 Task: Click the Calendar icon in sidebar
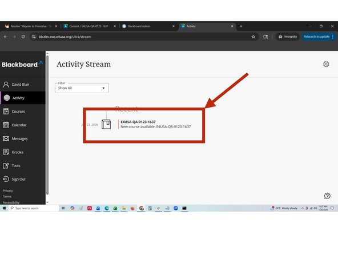coord(6,125)
